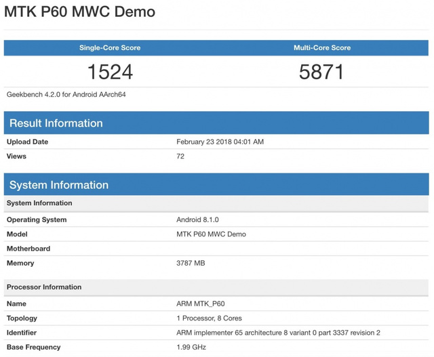Click the Motherboard row label
The width and height of the screenshot is (434, 357).
(x=28, y=249)
